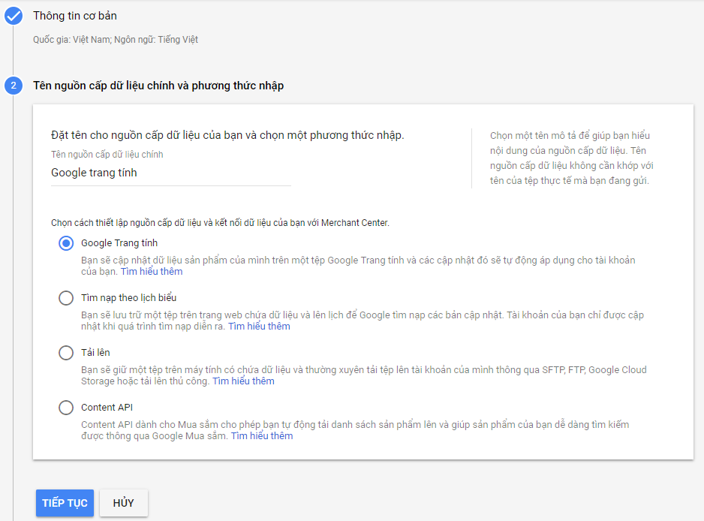The height and width of the screenshot is (521, 704).
Task: Click the 'Content API' option label text
Action: (x=107, y=408)
